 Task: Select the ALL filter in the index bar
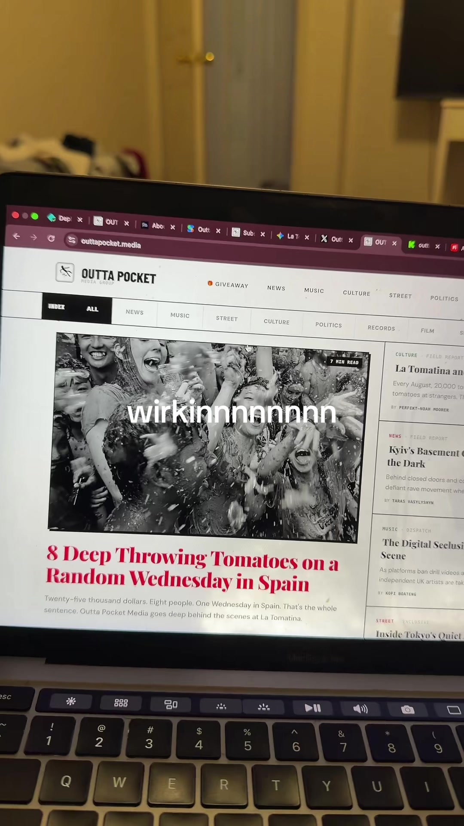pos(92,309)
